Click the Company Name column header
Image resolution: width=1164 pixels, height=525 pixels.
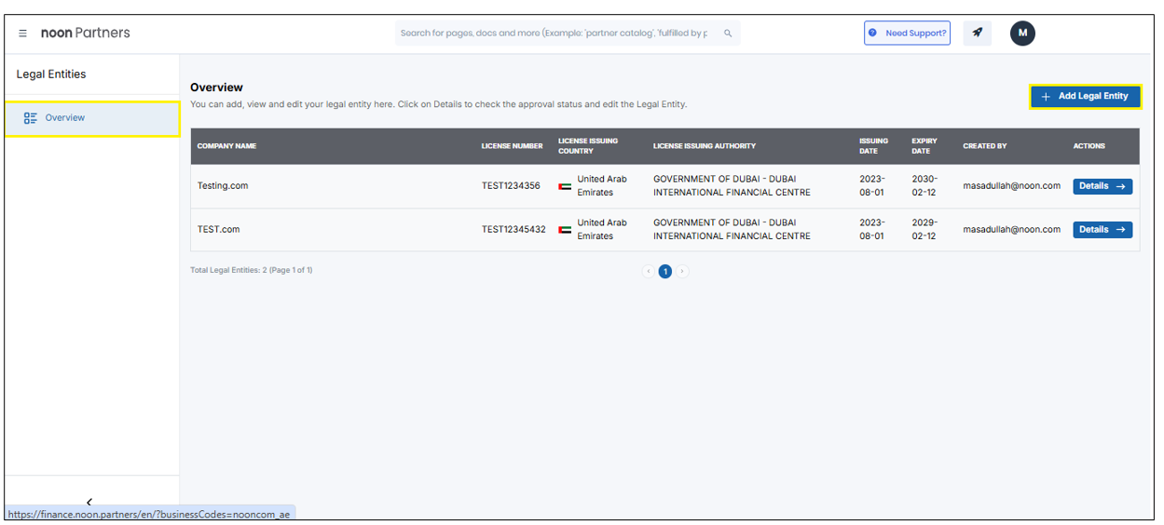226,146
